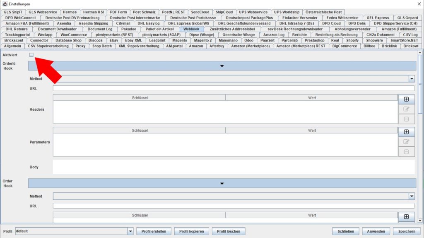Switch to the Webhook tab
Screen dimensions: 424x238
coord(191,29)
